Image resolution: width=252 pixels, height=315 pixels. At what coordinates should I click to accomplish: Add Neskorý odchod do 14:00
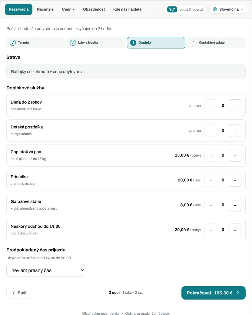[x=235, y=230]
